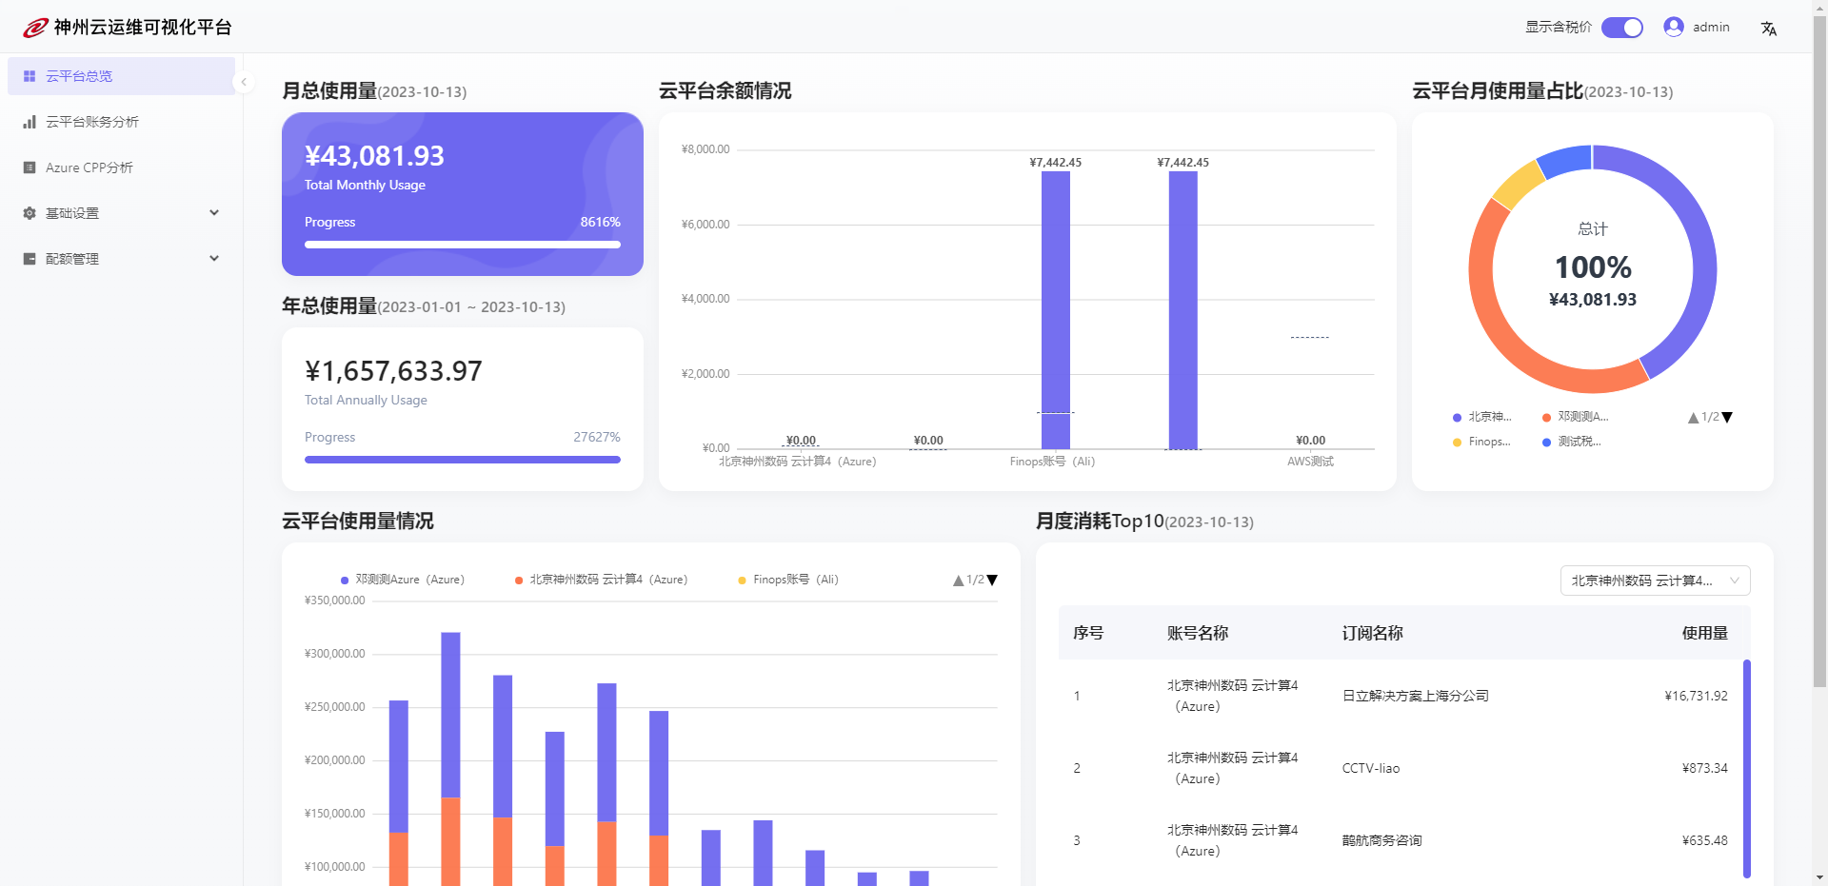Viewport: 1828px width, 886px height.
Task: Click the annual Progress bar 27627%
Action: pyautogui.click(x=463, y=460)
